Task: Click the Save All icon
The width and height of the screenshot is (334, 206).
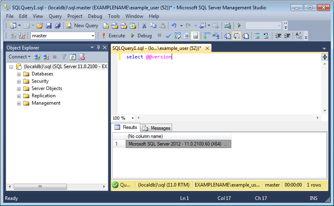Action: [58, 26]
